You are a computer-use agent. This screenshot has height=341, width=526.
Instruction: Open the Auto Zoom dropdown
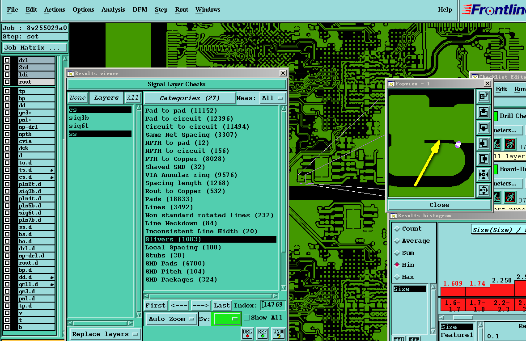pos(171,319)
